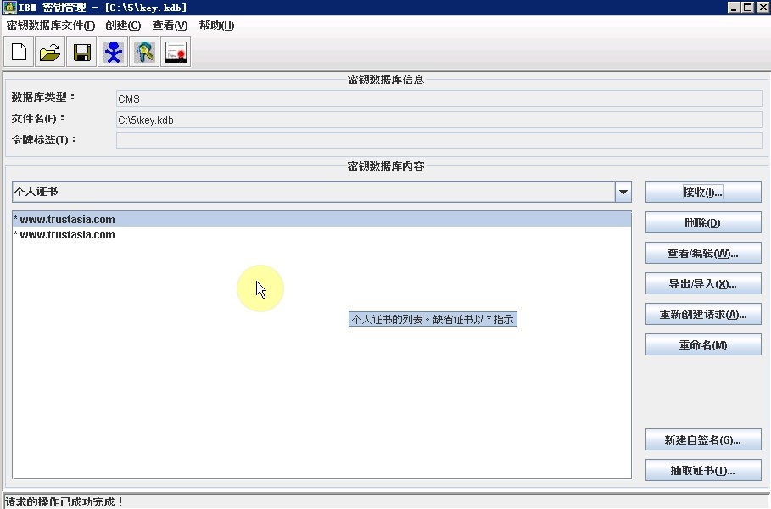Select the first www.trustasia.com certificate
Viewport: 771px width, 509px height.
point(67,220)
